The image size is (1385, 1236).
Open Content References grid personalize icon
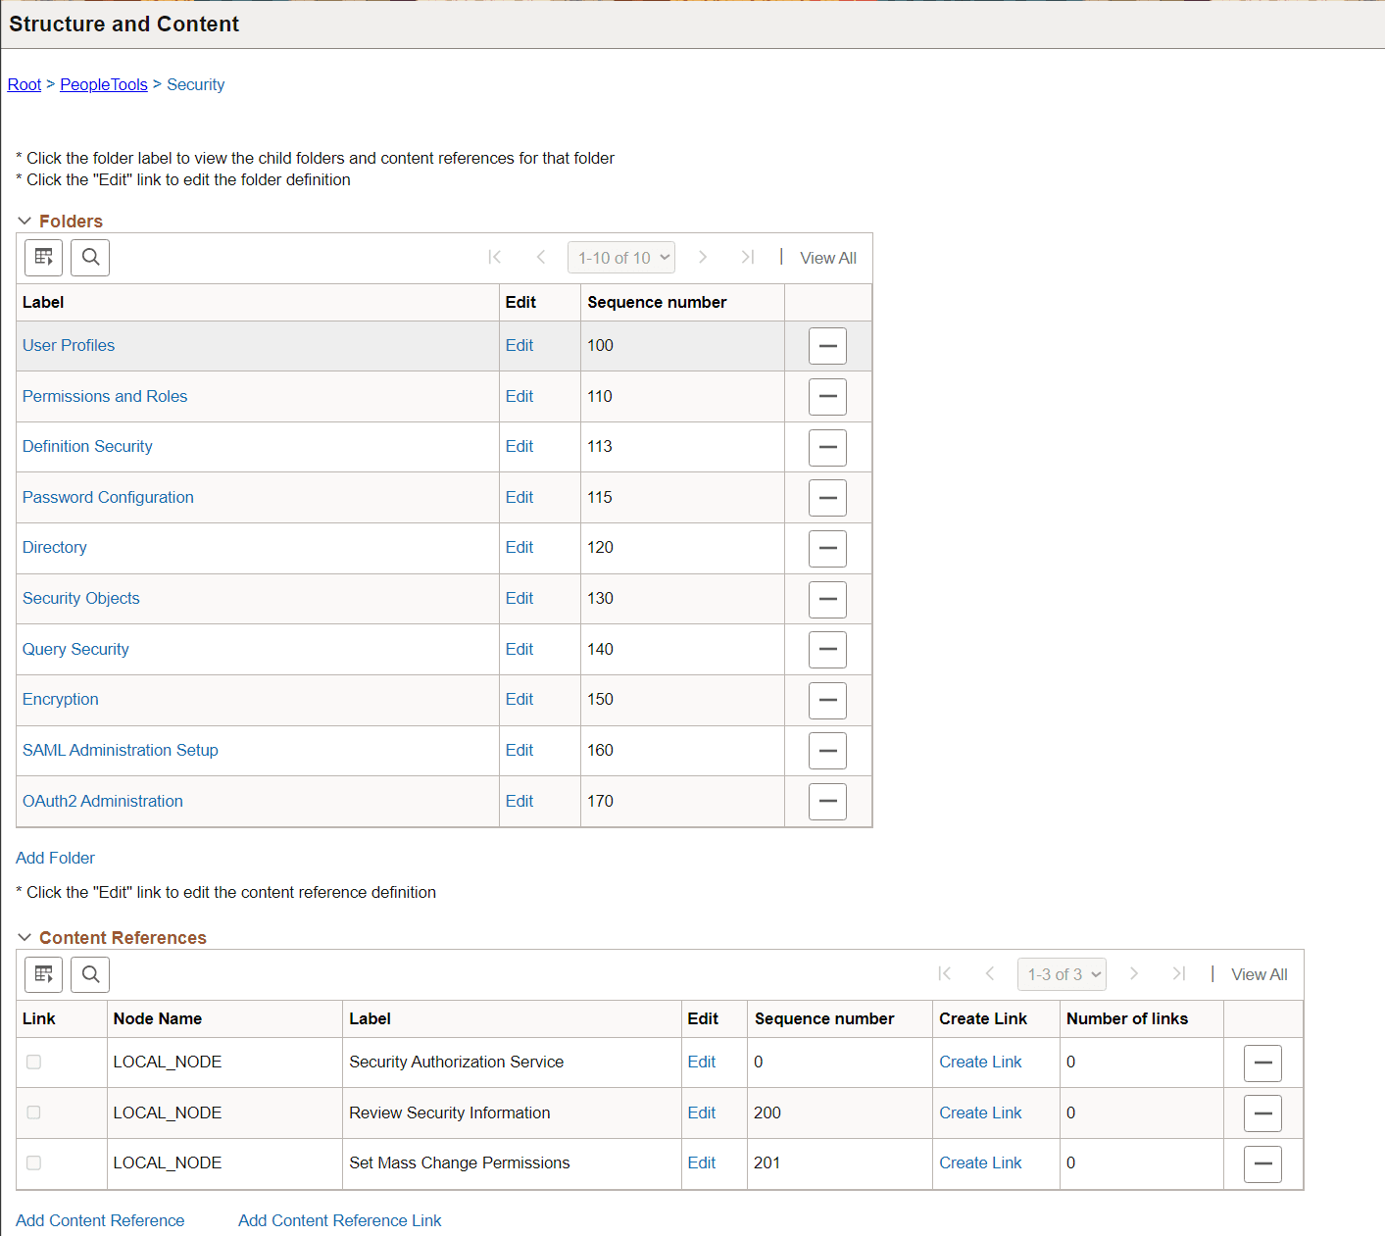44,974
